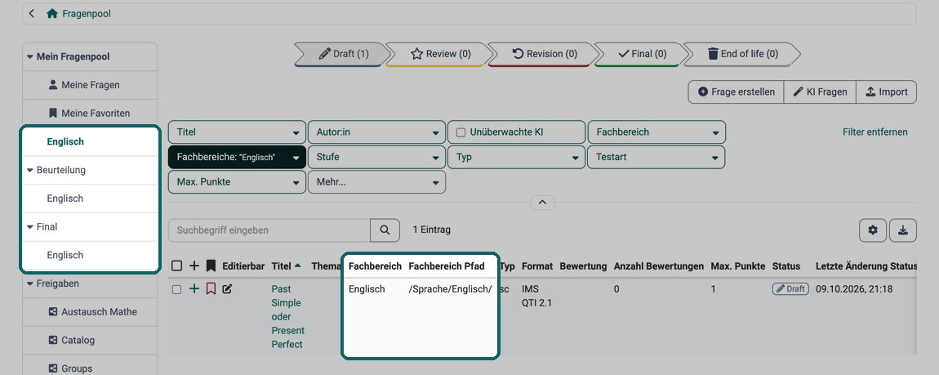The height and width of the screenshot is (375, 939).
Task: Tick checkbox for Past Simple row
Action: click(x=176, y=289)
